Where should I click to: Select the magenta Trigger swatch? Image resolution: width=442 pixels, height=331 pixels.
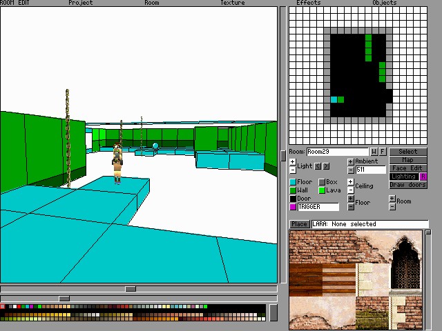(293, 207)
